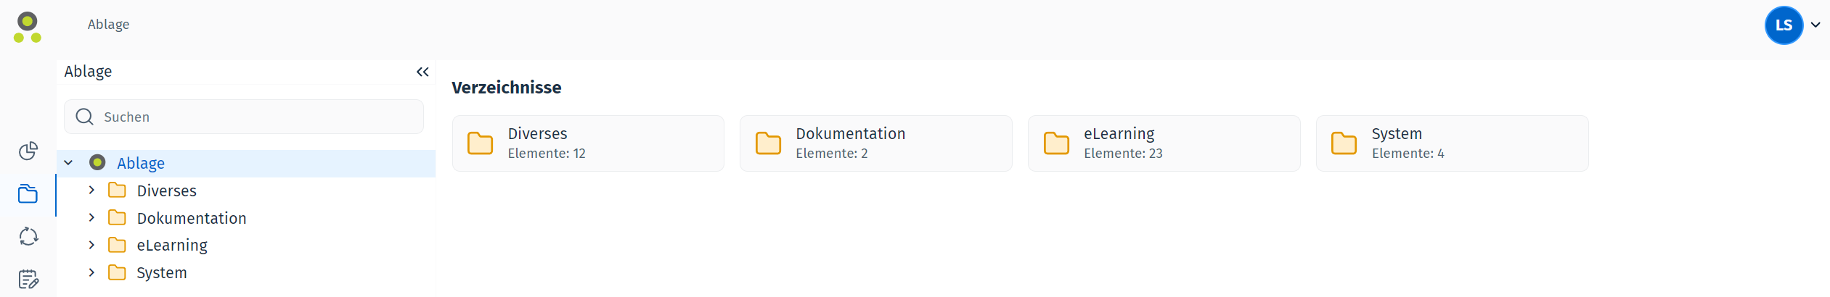Click the magnifier icon in search box

pyautogui.click(x=84, y=117)
